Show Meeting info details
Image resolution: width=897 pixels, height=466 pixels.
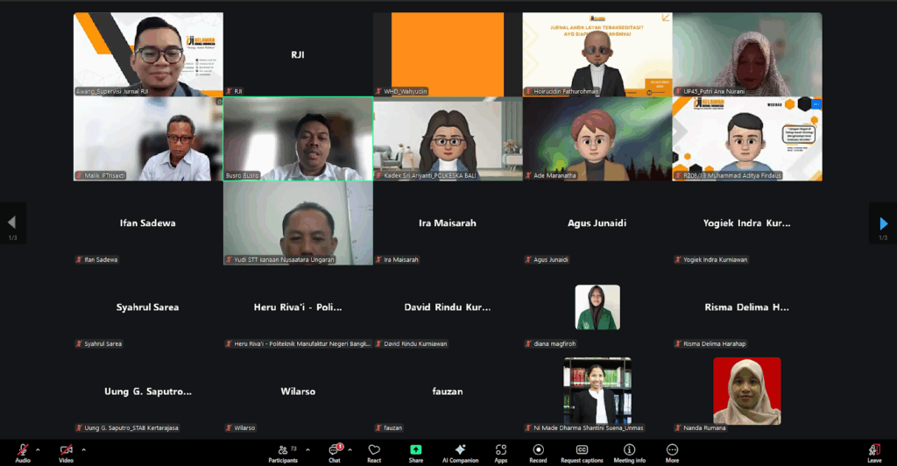629,451
